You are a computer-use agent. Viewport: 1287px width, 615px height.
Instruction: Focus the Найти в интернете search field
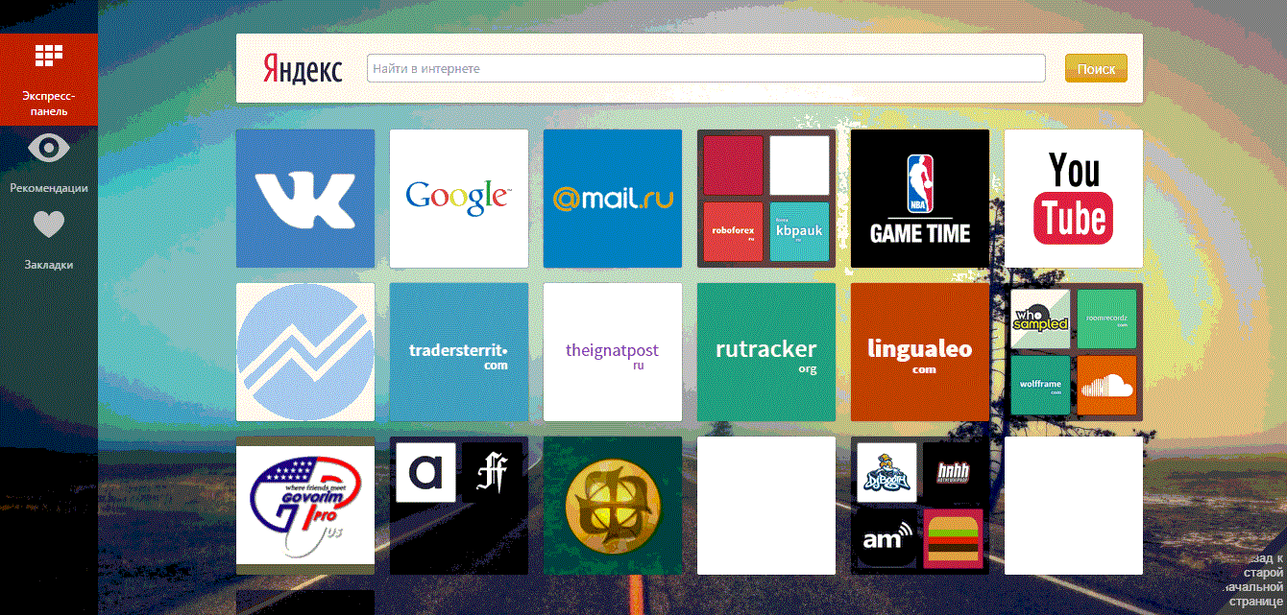pyautogui.click(x=706, y=69)
